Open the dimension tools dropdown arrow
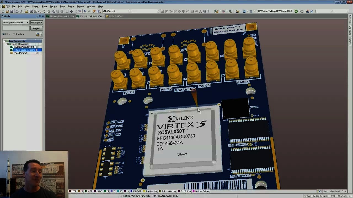 point(240,11)
